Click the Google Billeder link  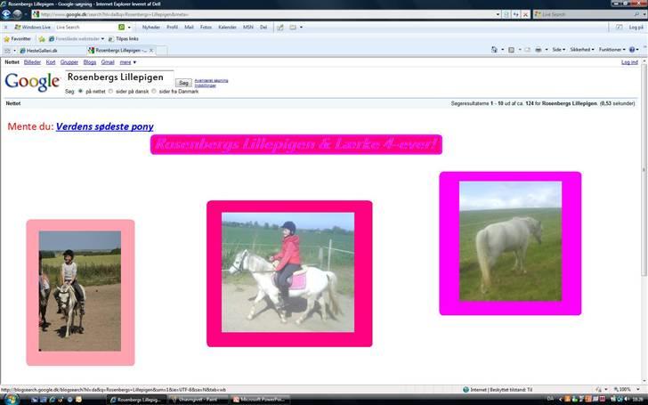32,62
